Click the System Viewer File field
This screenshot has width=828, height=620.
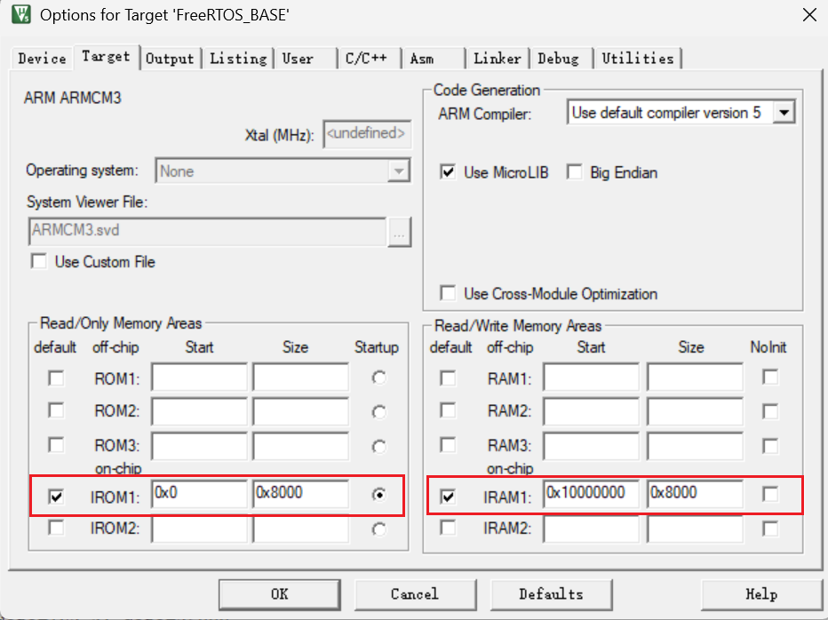point(207,231)
